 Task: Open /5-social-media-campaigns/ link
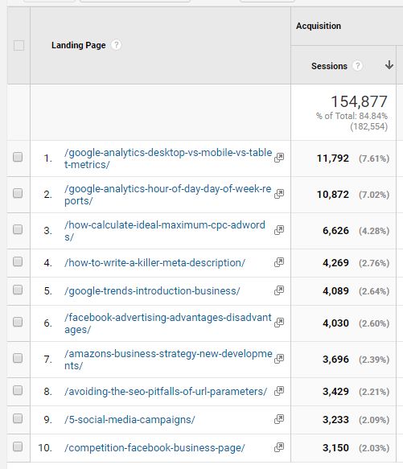click(x=130, y=420)
